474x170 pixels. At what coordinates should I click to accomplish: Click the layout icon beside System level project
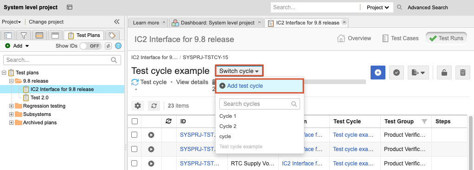point(70,7)
